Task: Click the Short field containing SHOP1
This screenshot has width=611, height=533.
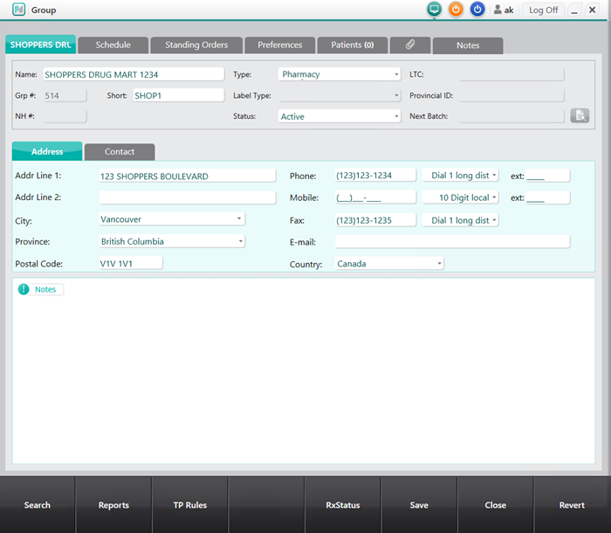Action: [x=178, y=95]
